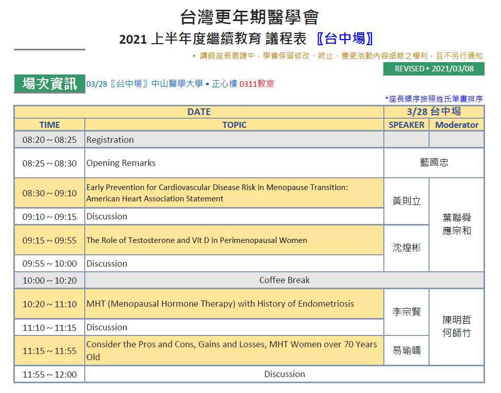The width and height of the screenshot is (501, 393).
Task: Click the SPEAKER column header
Action: pyautogui.click(x=406, y=125)
